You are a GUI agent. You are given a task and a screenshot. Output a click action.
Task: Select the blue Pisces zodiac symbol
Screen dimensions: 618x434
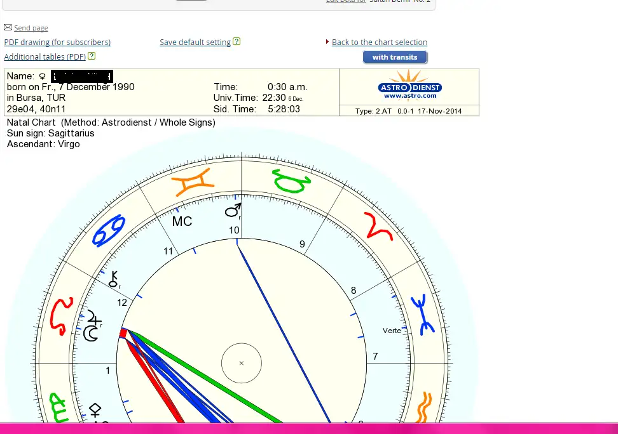tap(421, 313)
